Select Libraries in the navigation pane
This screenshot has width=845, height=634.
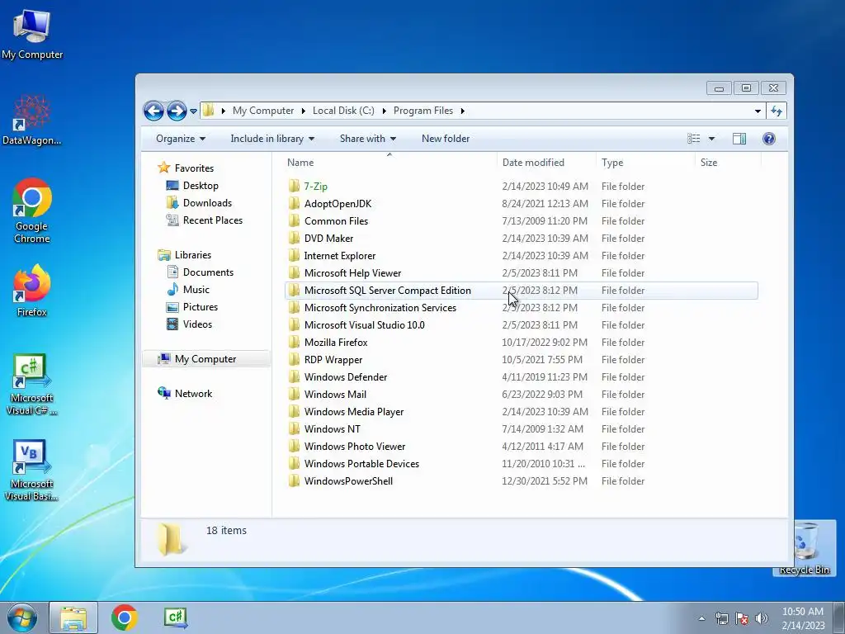(184, 255)
